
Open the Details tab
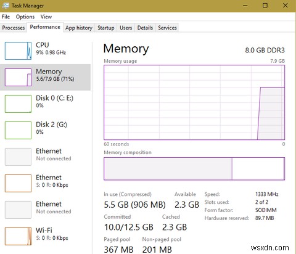click(x=145, y=28)
